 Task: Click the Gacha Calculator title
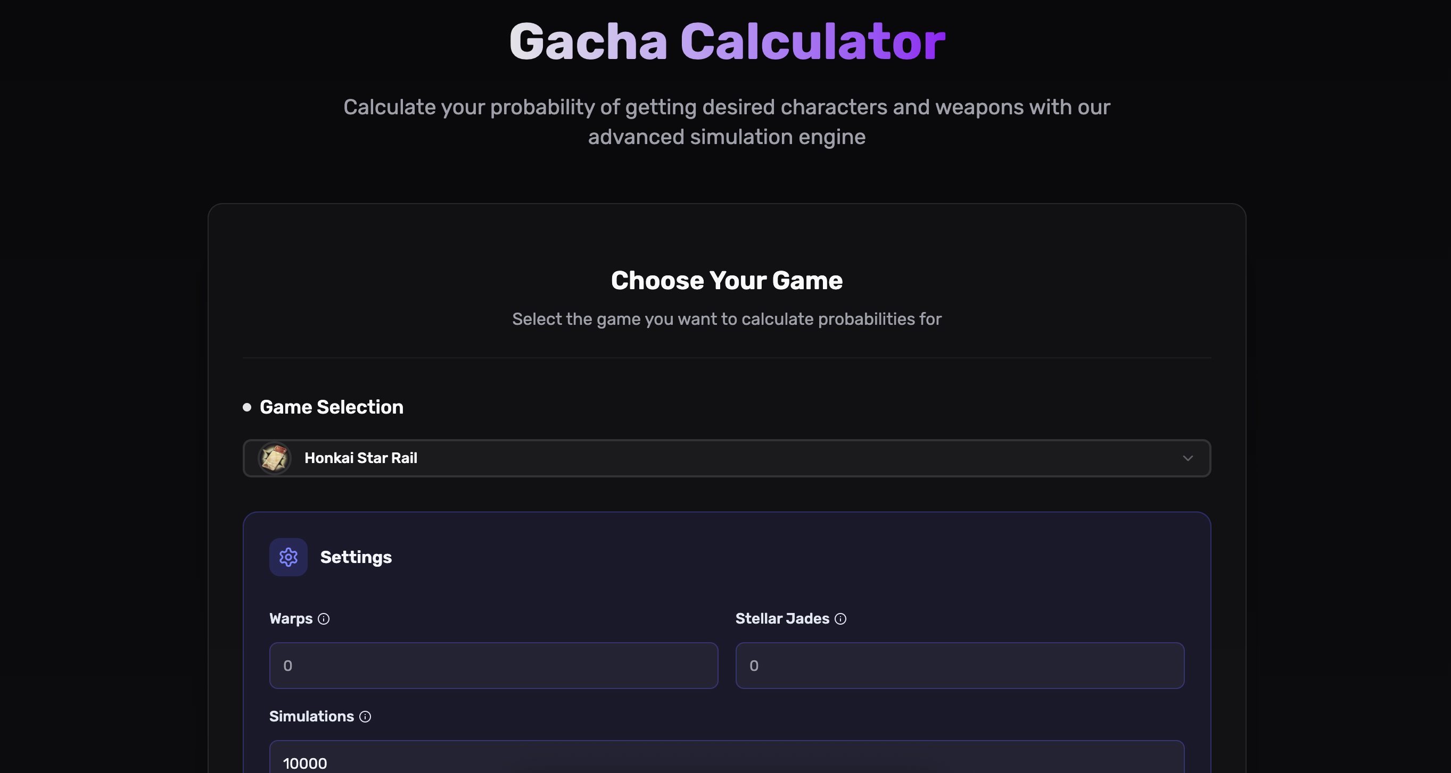click(727, 39)
